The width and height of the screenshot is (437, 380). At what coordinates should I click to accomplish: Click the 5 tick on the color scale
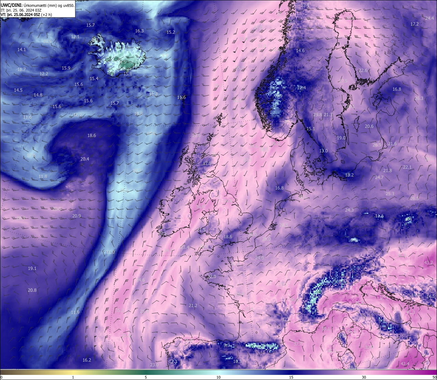coord(146,377)
